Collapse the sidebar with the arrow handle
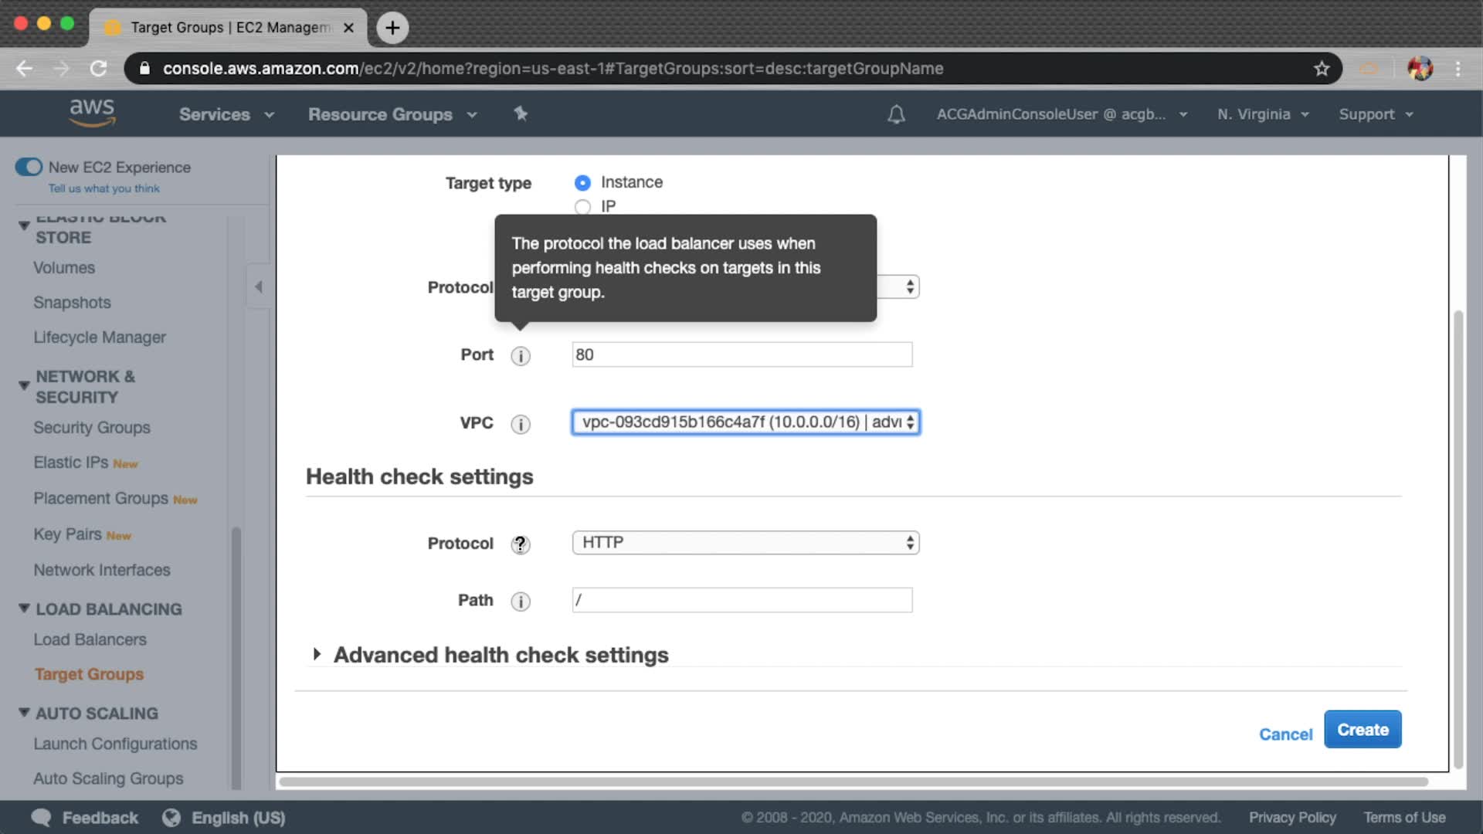1483x834 pixels. (259, 287)
